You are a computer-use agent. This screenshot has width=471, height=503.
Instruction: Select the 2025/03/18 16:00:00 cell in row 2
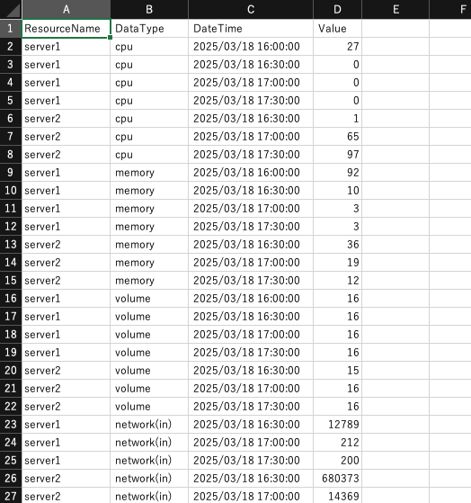pos(251,47)
